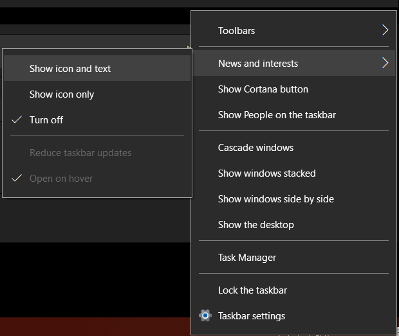399x336 pixels.
Task: Click the News and interests chevron arrow
Action: coord(385,63)
